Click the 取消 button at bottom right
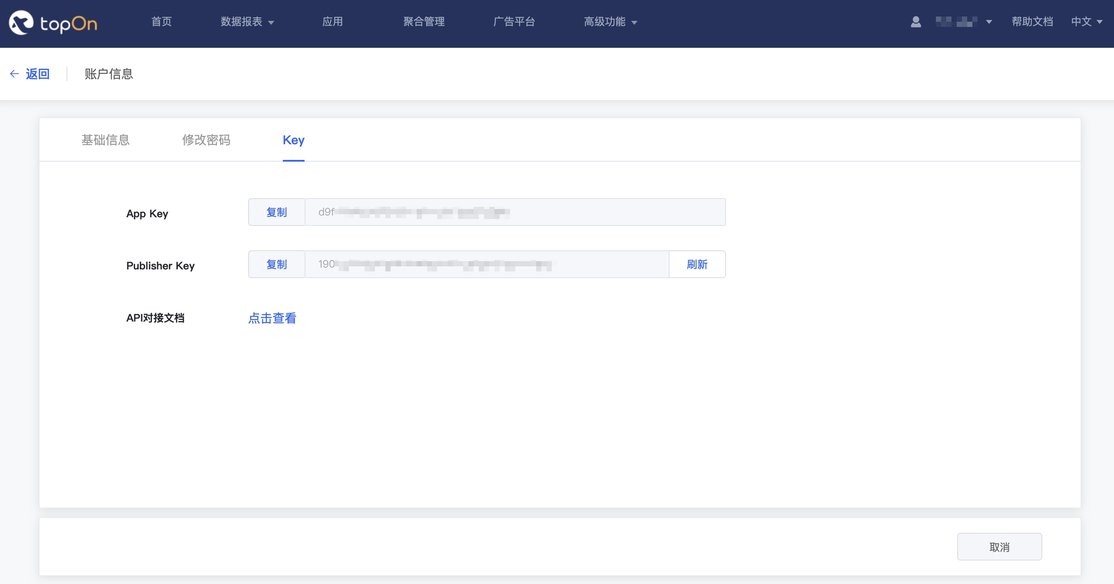Image resolution: width=1114 pixels, height=584 pixels. [999, 547]
